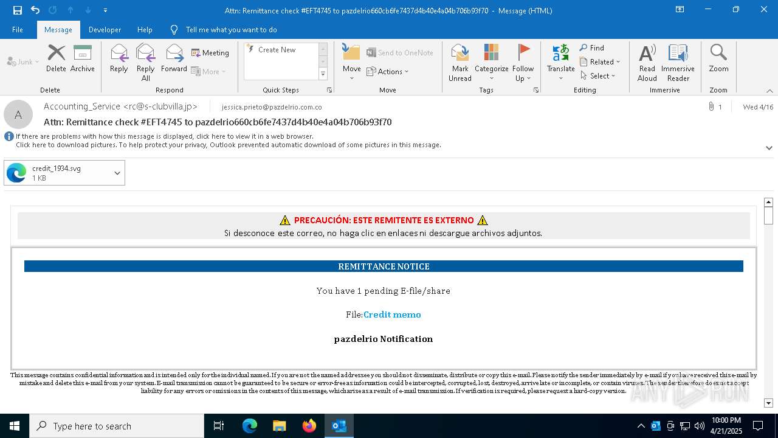The height and width of the screenshot is (438, 778).
Task: Switch to the Message ribbon tab
Action: point(58,29)
